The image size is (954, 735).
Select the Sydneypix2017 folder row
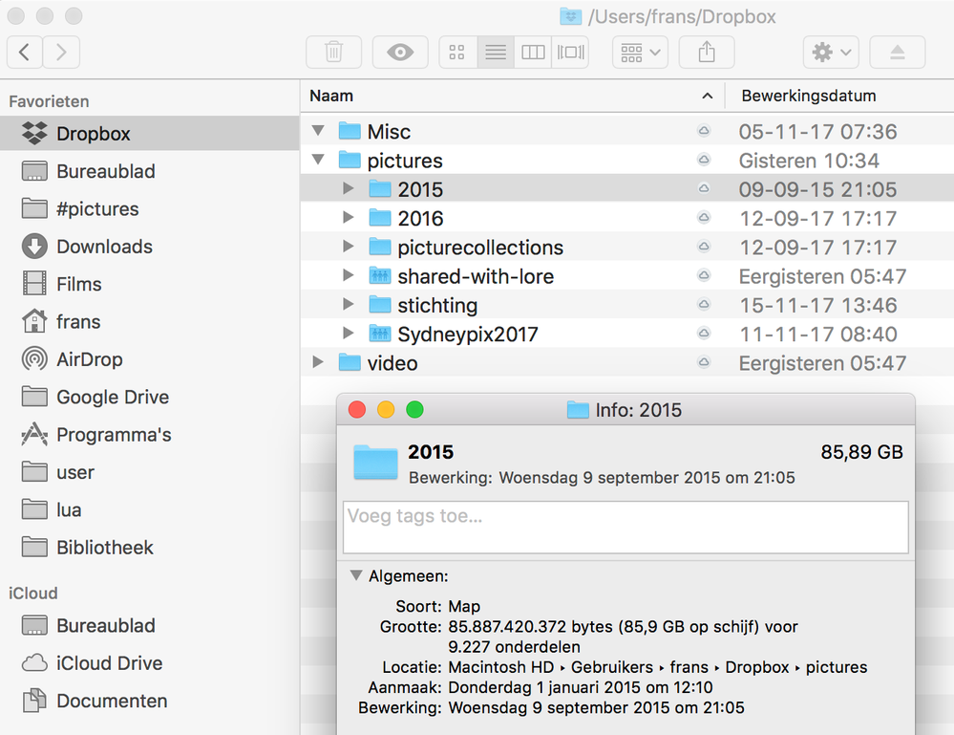(467, 335)
